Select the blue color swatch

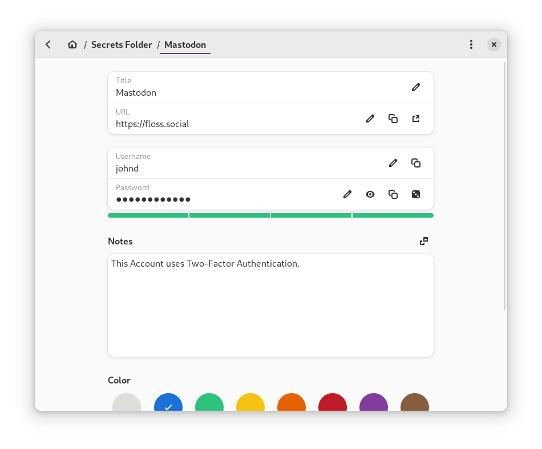[x=168, y=403]
